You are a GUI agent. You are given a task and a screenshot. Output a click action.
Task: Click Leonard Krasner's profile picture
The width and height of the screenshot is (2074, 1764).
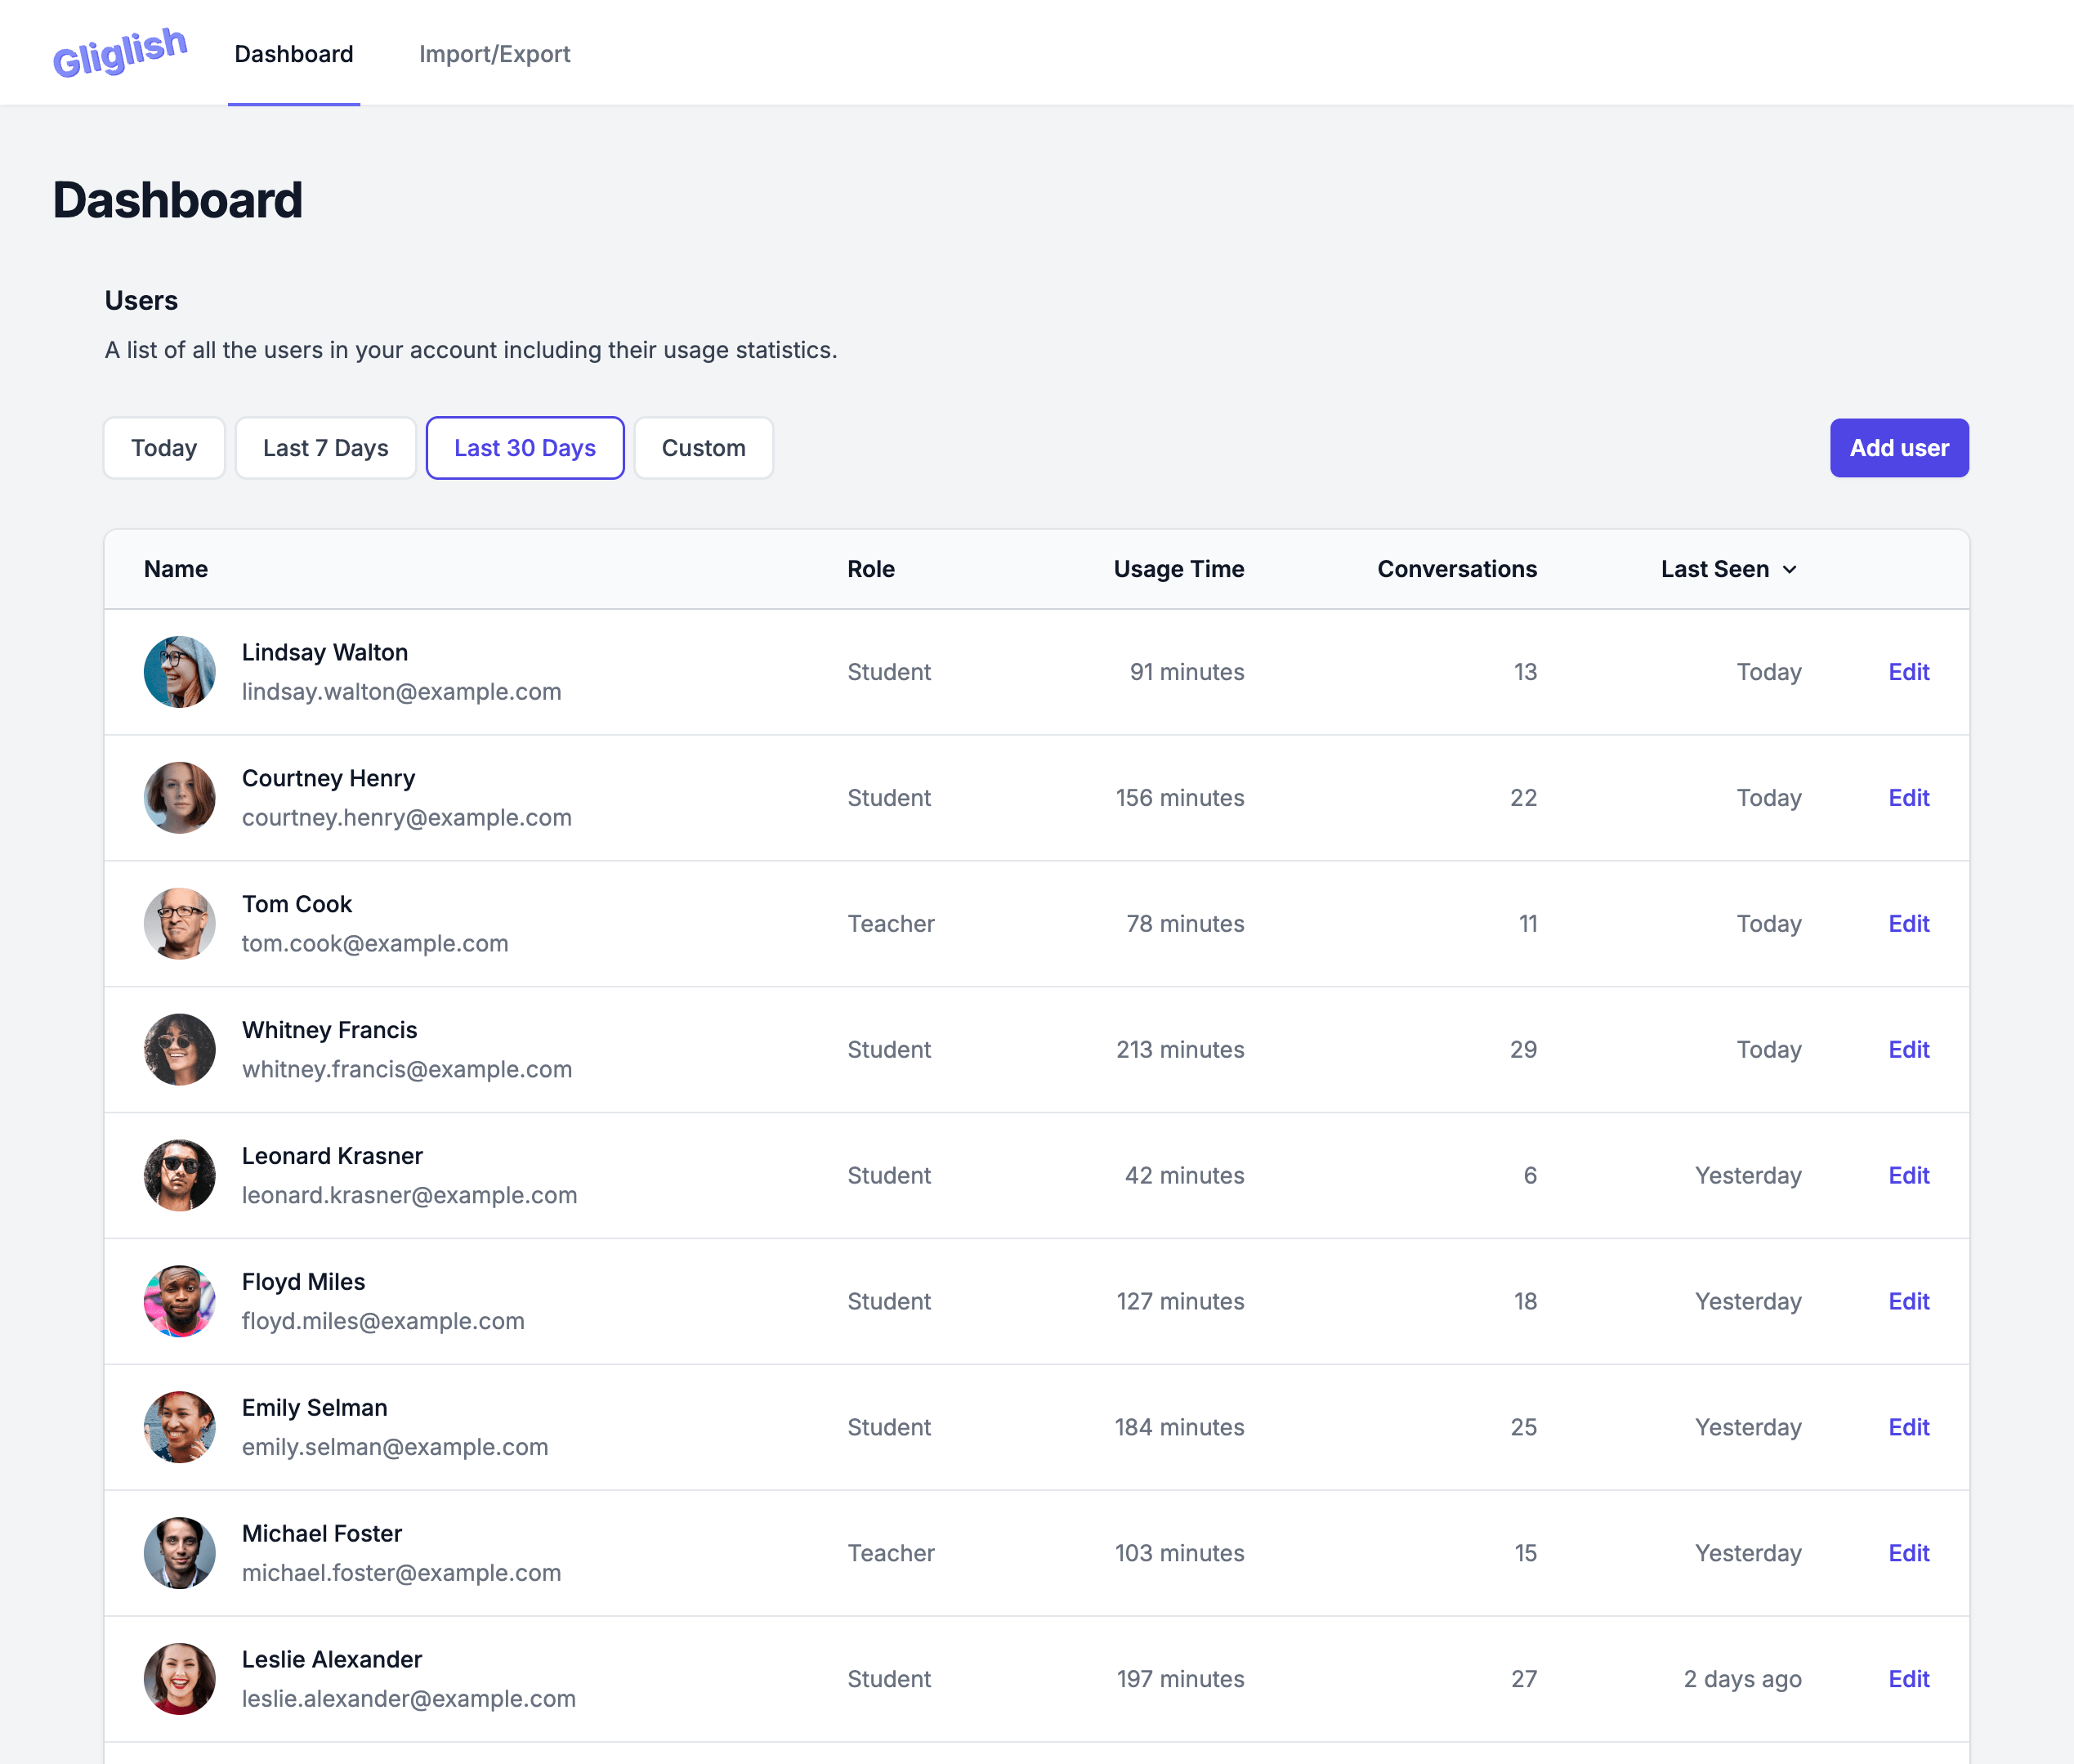coord(178,1175)
